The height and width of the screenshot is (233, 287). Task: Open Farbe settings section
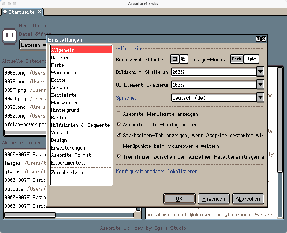click(81, 65)
